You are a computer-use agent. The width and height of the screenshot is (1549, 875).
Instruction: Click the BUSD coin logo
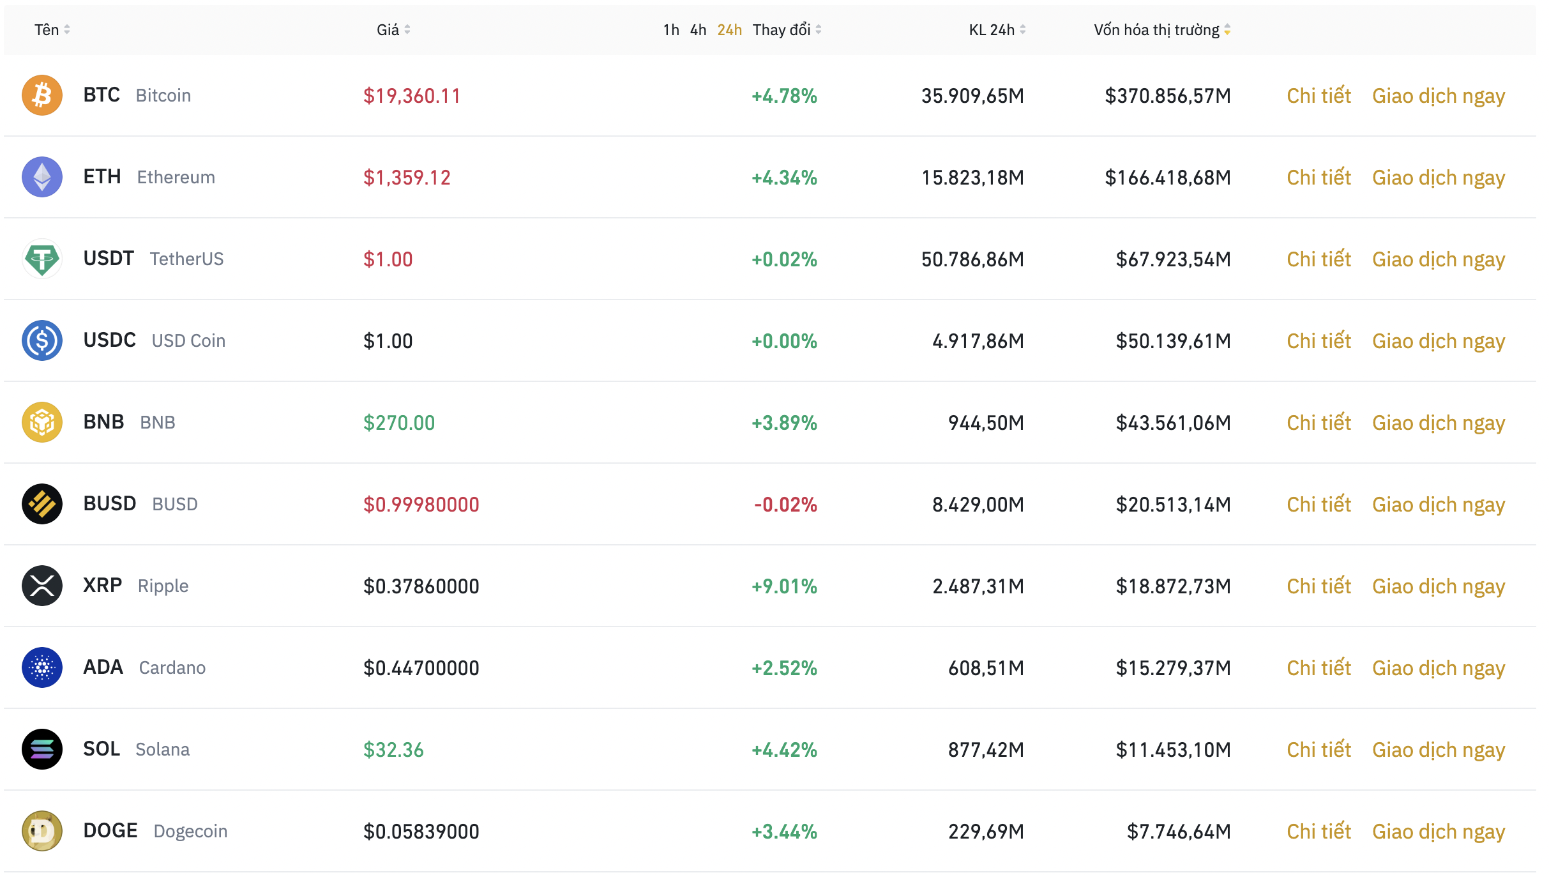pos(42,504)
